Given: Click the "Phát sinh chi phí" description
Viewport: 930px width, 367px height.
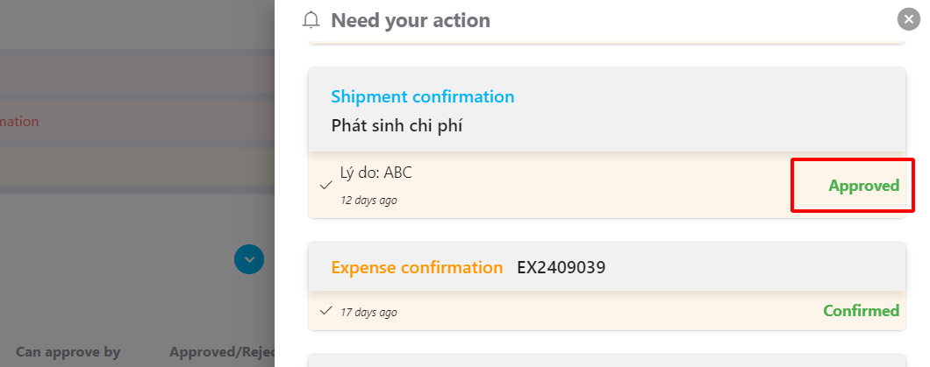Looking at the screenshot, I should click(397, 125).
